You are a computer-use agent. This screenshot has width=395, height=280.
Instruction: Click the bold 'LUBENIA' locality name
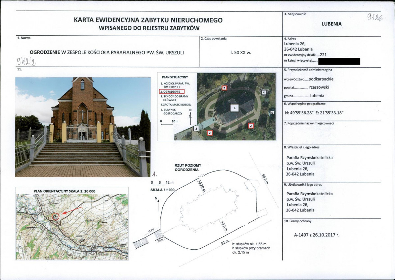[332, 24]
